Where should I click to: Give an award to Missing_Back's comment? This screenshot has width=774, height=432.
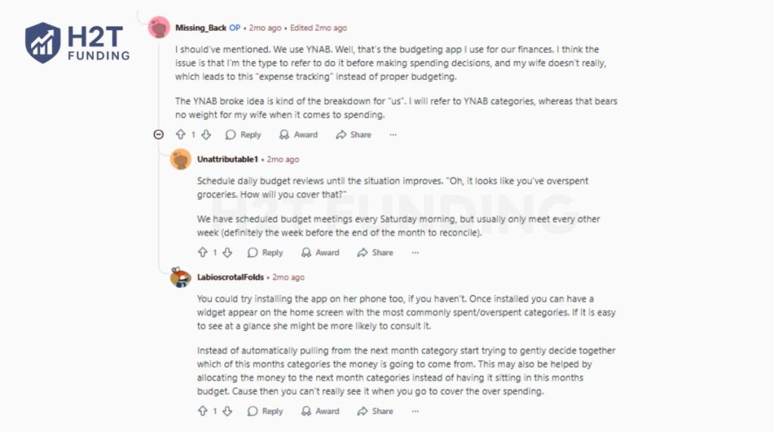298,134
